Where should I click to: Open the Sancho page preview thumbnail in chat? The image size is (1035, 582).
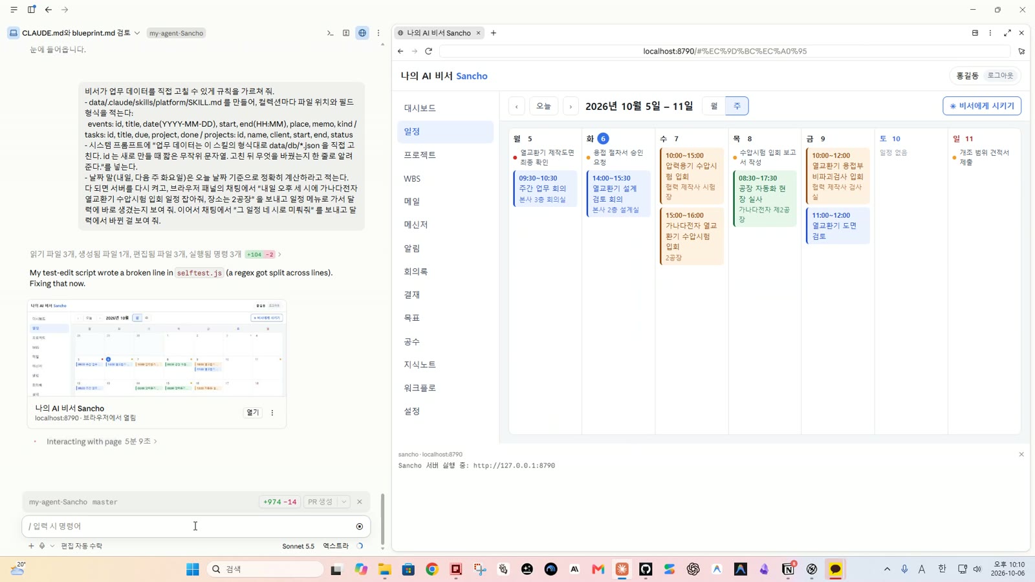click(157, 348)
